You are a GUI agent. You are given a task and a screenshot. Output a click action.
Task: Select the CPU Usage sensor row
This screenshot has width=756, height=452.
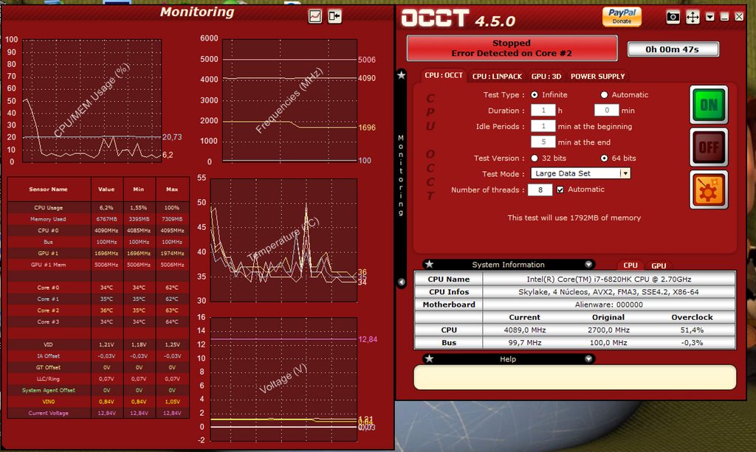(98, 207)
